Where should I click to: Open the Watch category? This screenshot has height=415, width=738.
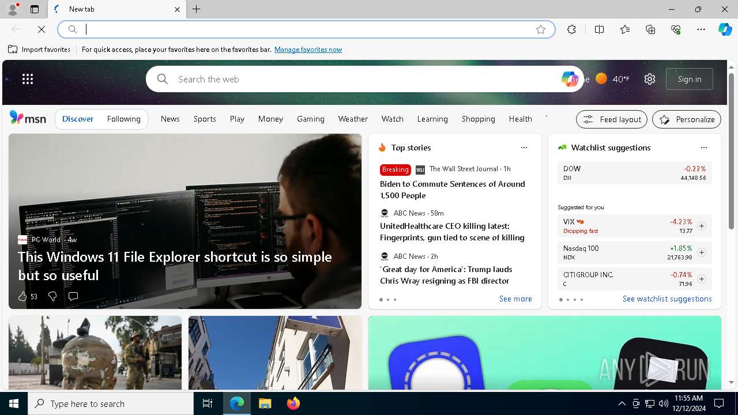392,119
